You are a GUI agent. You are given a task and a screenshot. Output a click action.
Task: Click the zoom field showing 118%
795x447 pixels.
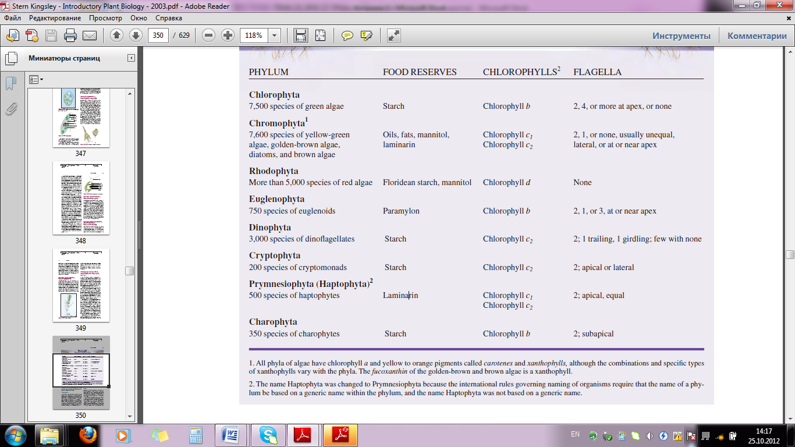click(x=254, y=36)
